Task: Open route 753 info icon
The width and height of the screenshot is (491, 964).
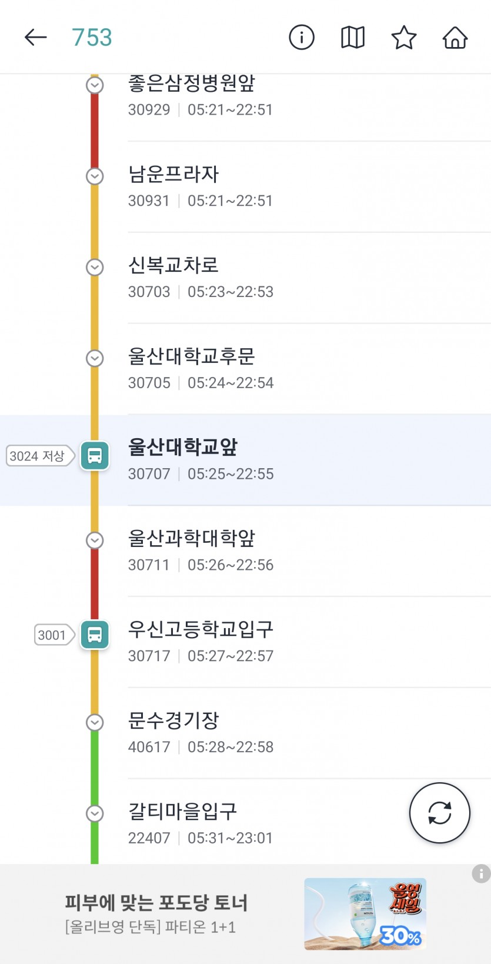Action: tap(302, 38)
